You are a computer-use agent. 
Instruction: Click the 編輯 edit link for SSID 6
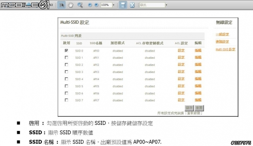[x=198, y=93]
